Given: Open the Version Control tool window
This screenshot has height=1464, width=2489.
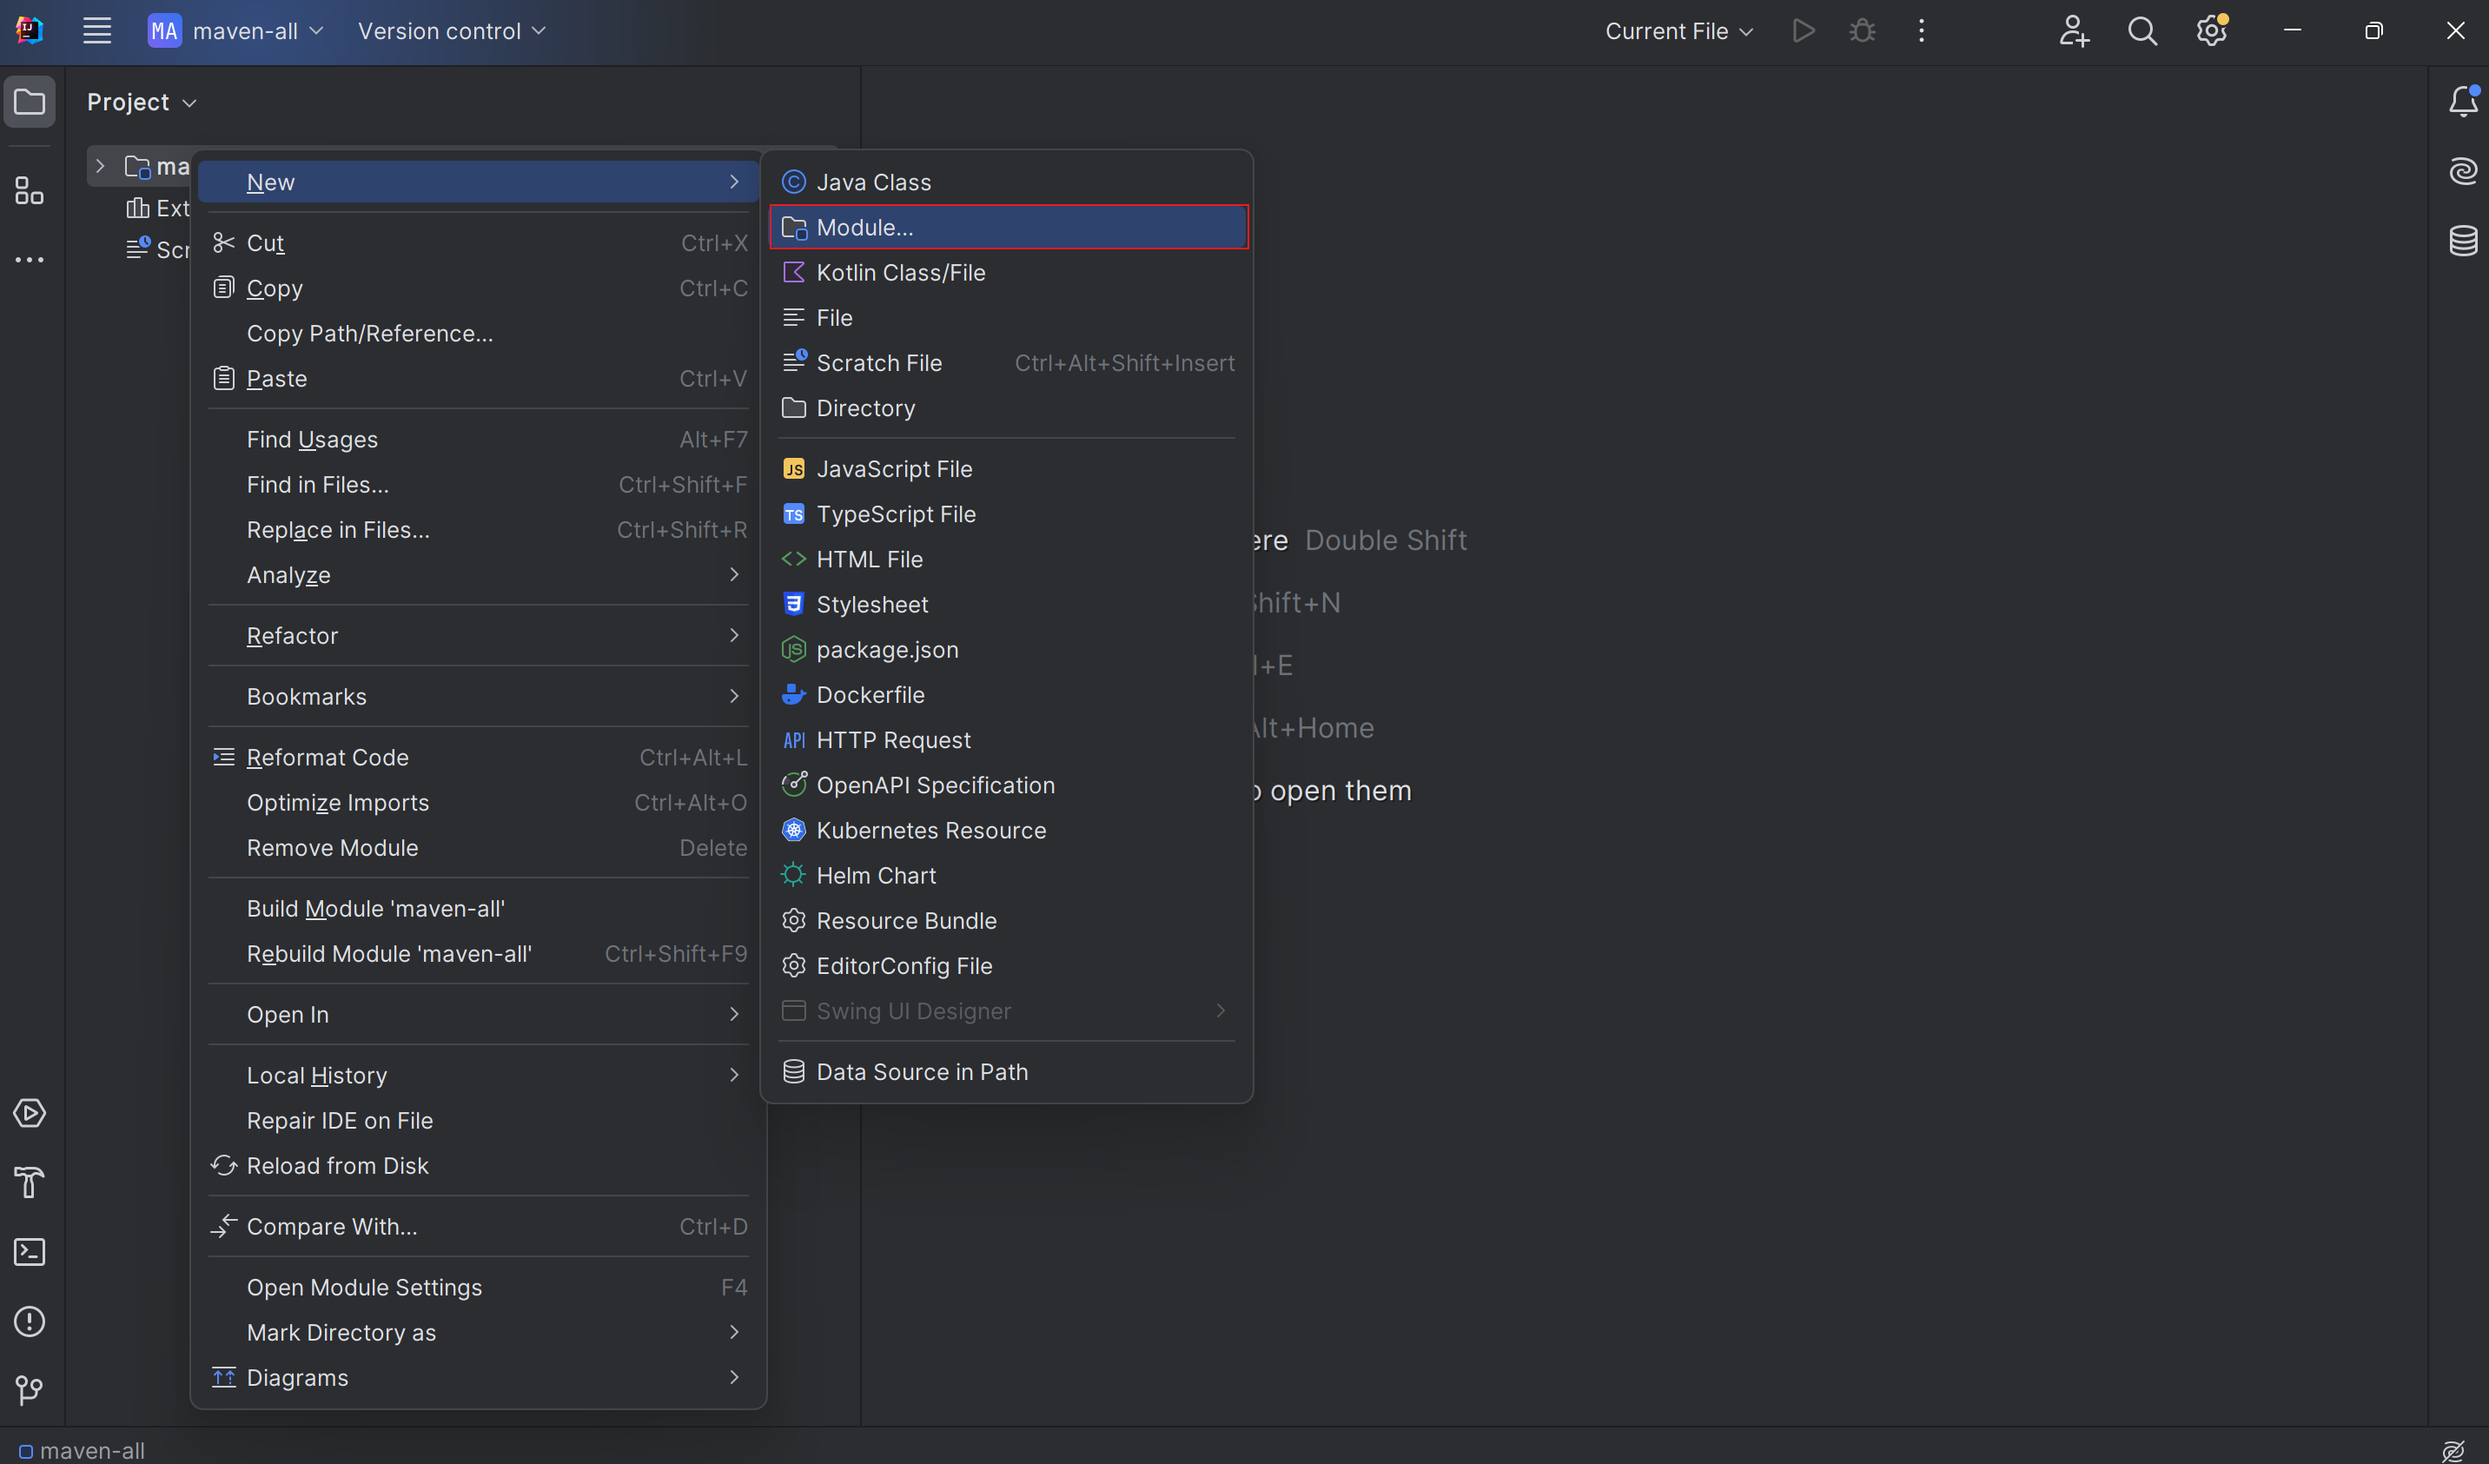Looking at the screenshot, I should [x=30, y=1391].
